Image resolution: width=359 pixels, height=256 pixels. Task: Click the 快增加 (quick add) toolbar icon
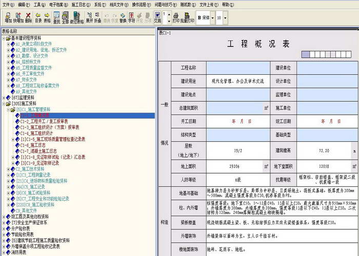pyautogui.click(x=18, y=17)
